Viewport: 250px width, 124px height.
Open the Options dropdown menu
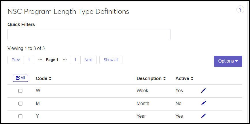pyautogui.click(x=228, y=61)
